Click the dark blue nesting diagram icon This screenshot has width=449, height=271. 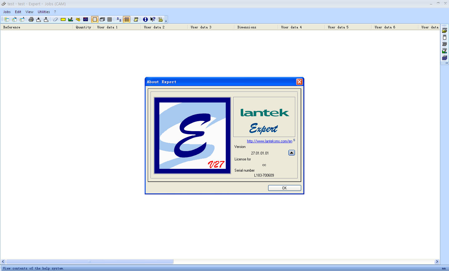click(85, 19)
